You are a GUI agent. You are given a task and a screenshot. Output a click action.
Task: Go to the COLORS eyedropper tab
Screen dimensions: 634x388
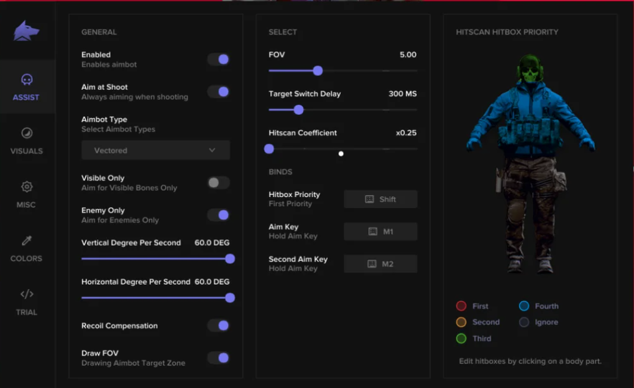tap(27, 248)
